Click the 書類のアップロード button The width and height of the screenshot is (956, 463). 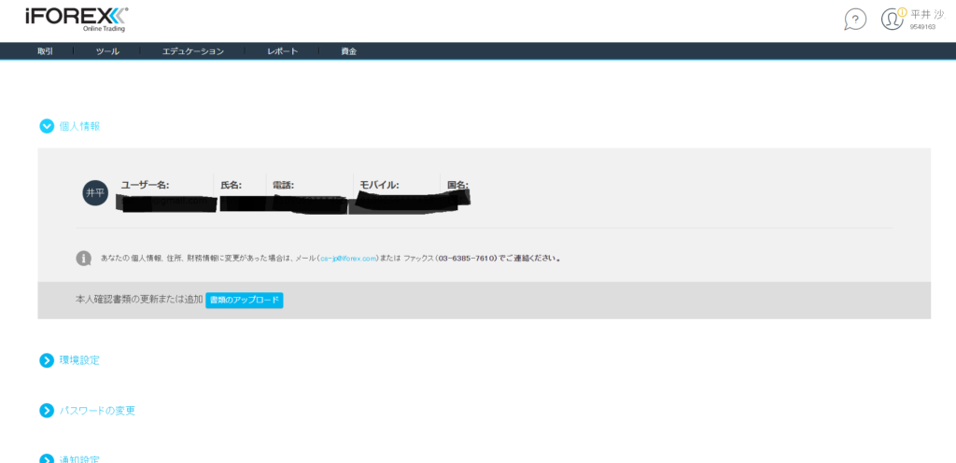point(245,301)
